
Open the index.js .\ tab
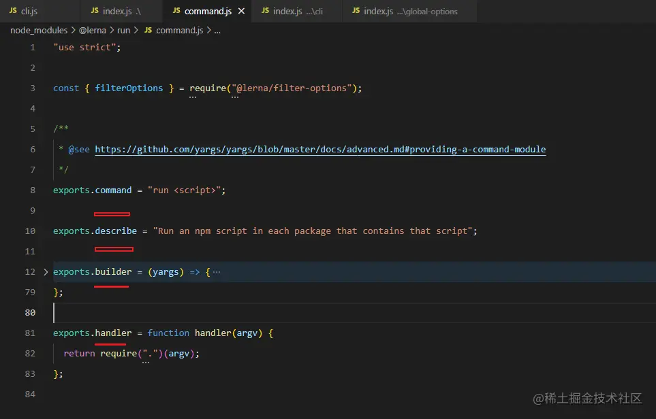[x=122, y=12]
